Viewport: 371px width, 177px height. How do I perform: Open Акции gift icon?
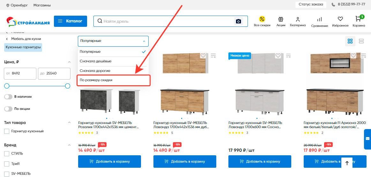click(281, 19)
